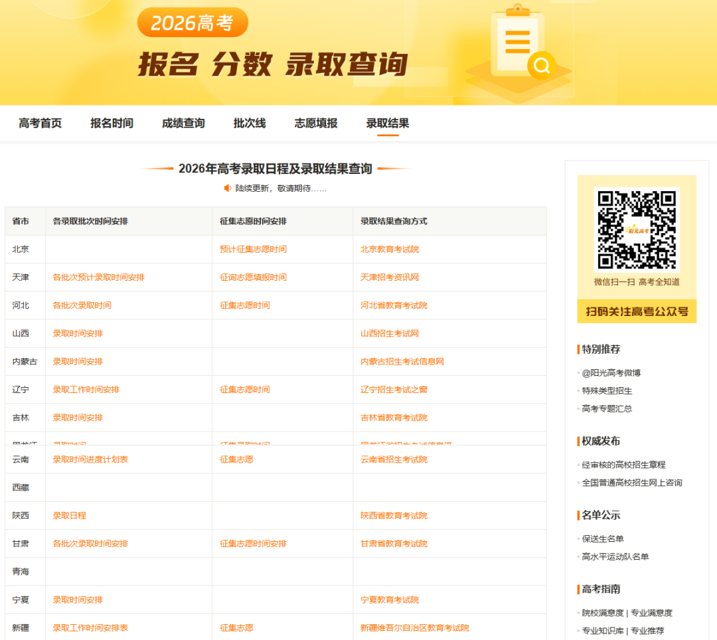Open 保送生名单 link
717x640 pixels.
[x=603, y=539]
